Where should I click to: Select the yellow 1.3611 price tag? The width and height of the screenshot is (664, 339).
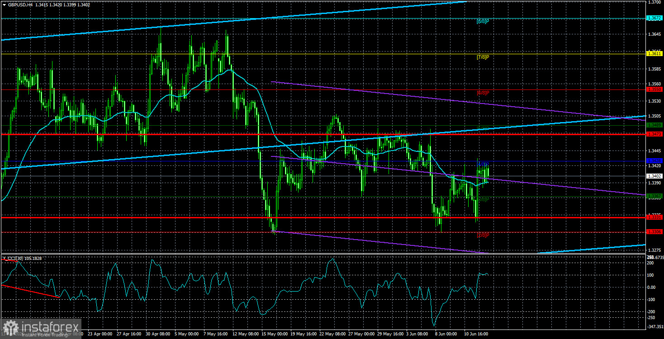coord(655,54)
